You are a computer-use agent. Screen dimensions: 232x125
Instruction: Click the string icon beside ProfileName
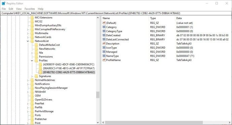[x=104, y=60]
